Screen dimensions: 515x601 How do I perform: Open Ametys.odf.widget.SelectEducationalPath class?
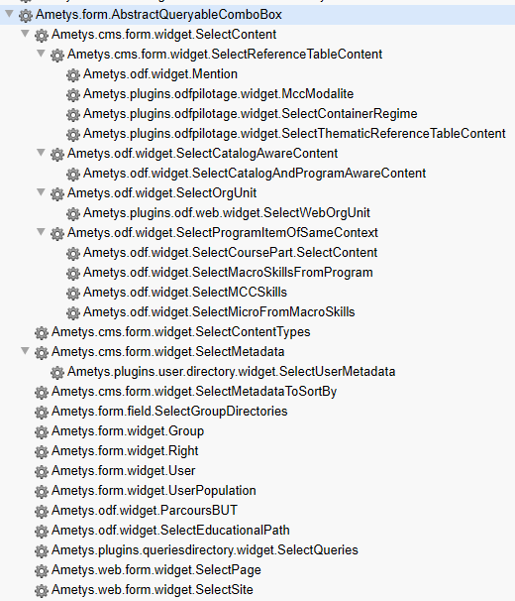pyautogui.click(x=170, y=531)
